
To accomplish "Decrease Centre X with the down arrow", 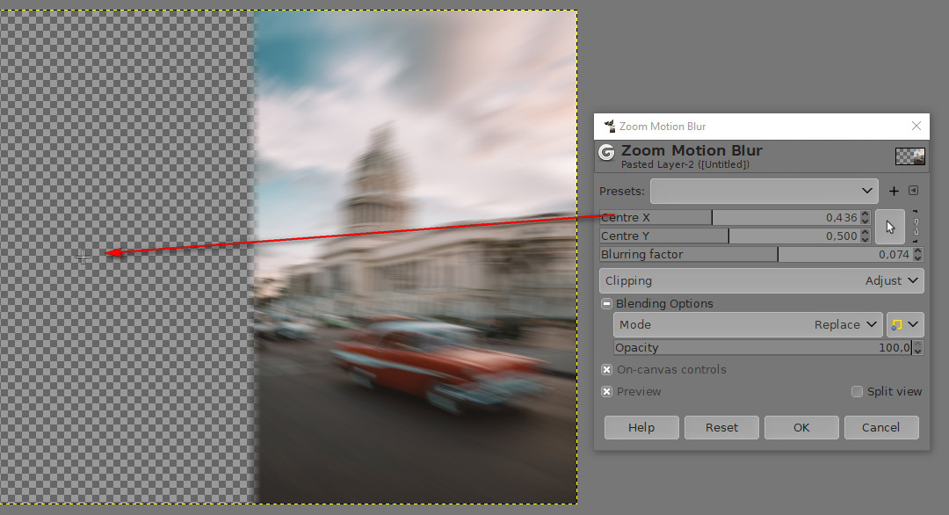I will tap(866, 221).
